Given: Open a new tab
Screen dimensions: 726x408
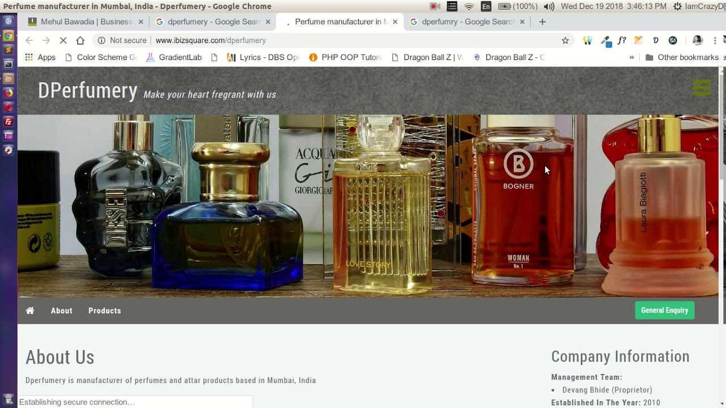Looking at the screenshot, I should tap(542, 22).
